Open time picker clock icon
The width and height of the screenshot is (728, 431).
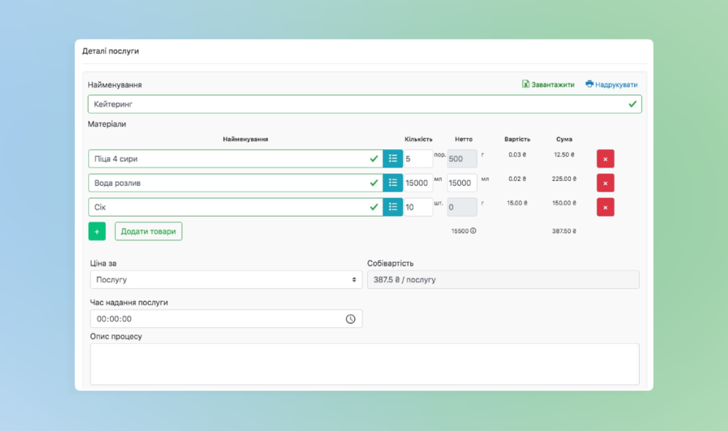(x=350, y=320)
